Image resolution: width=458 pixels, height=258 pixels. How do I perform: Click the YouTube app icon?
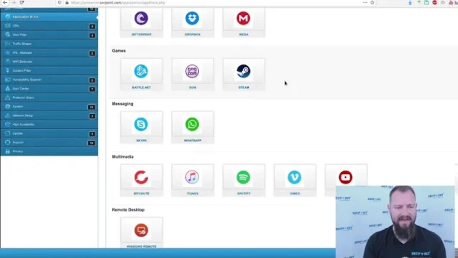click(346, 177)
